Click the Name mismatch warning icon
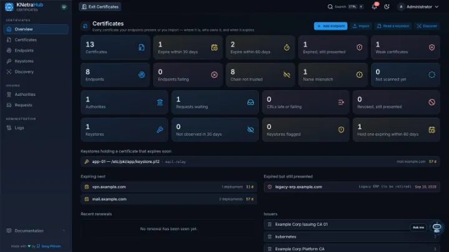 click(x=359, y=75)
